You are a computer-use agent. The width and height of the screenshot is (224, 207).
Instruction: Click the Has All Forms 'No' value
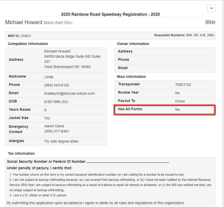point(177,109)
